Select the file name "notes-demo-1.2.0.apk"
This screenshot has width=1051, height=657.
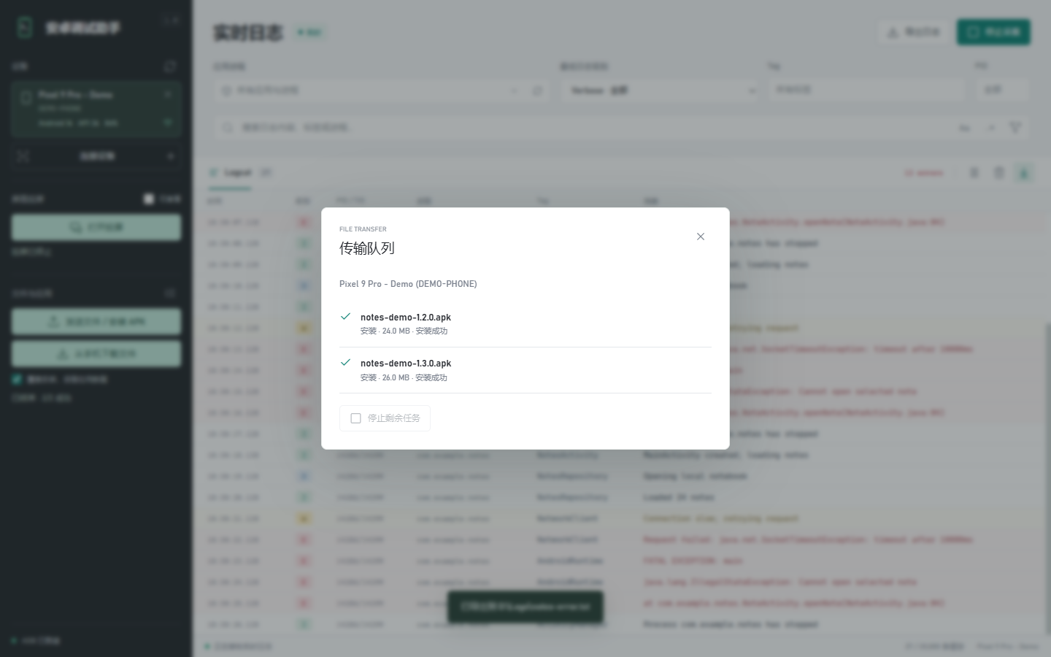coord(406,318)
